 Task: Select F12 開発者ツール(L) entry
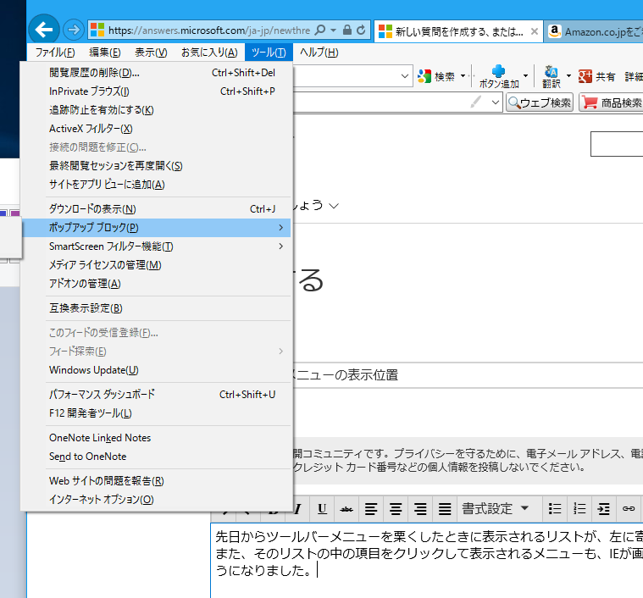click(x=157, y=413)
